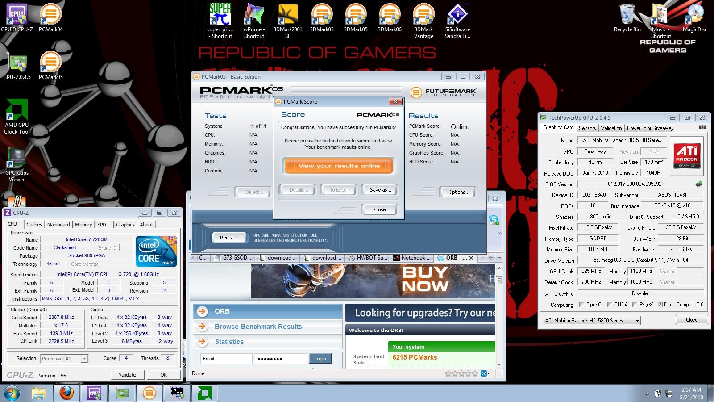Switch to AMD GPU Clock Tool taskbar button
714x402 pixels.
[x=204, y=393]
